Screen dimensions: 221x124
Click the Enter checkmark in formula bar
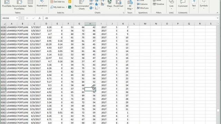(x=33, y=18)
